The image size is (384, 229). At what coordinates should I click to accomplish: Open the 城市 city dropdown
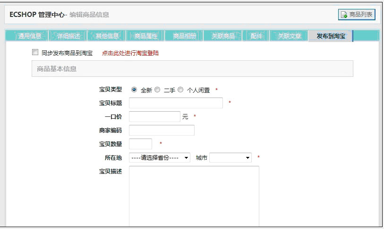click(230, 158)
